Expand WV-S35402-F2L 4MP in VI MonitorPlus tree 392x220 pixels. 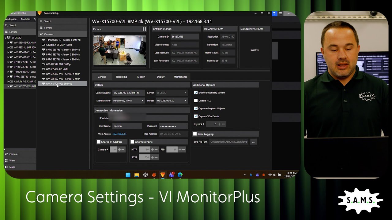(8, 42)
